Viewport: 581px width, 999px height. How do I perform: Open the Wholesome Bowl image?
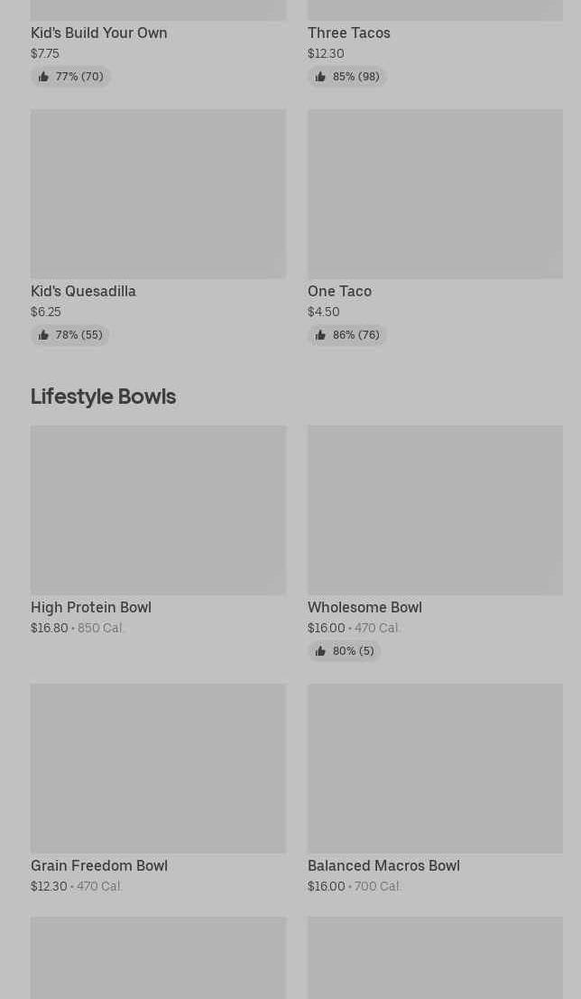[x=435, y=510]
